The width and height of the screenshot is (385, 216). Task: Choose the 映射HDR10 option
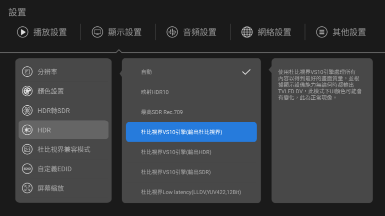tap(191, 92)
